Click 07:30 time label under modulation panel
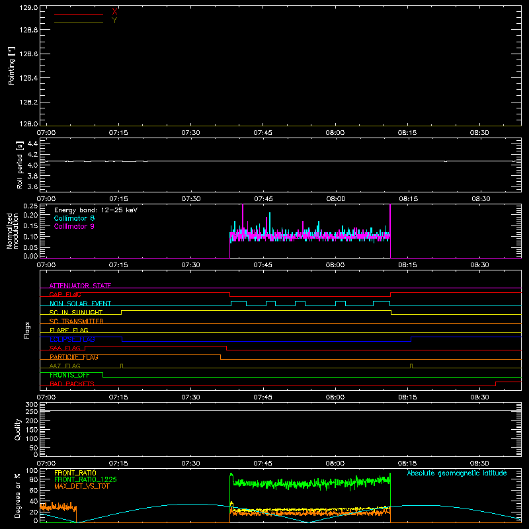Viewport: 529px width, 529px height. click(190, 265)
